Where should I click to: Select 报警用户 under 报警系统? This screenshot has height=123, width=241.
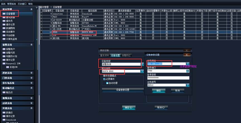[10, 49]
